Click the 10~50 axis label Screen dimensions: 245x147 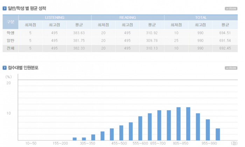click(x=31, y=143)
